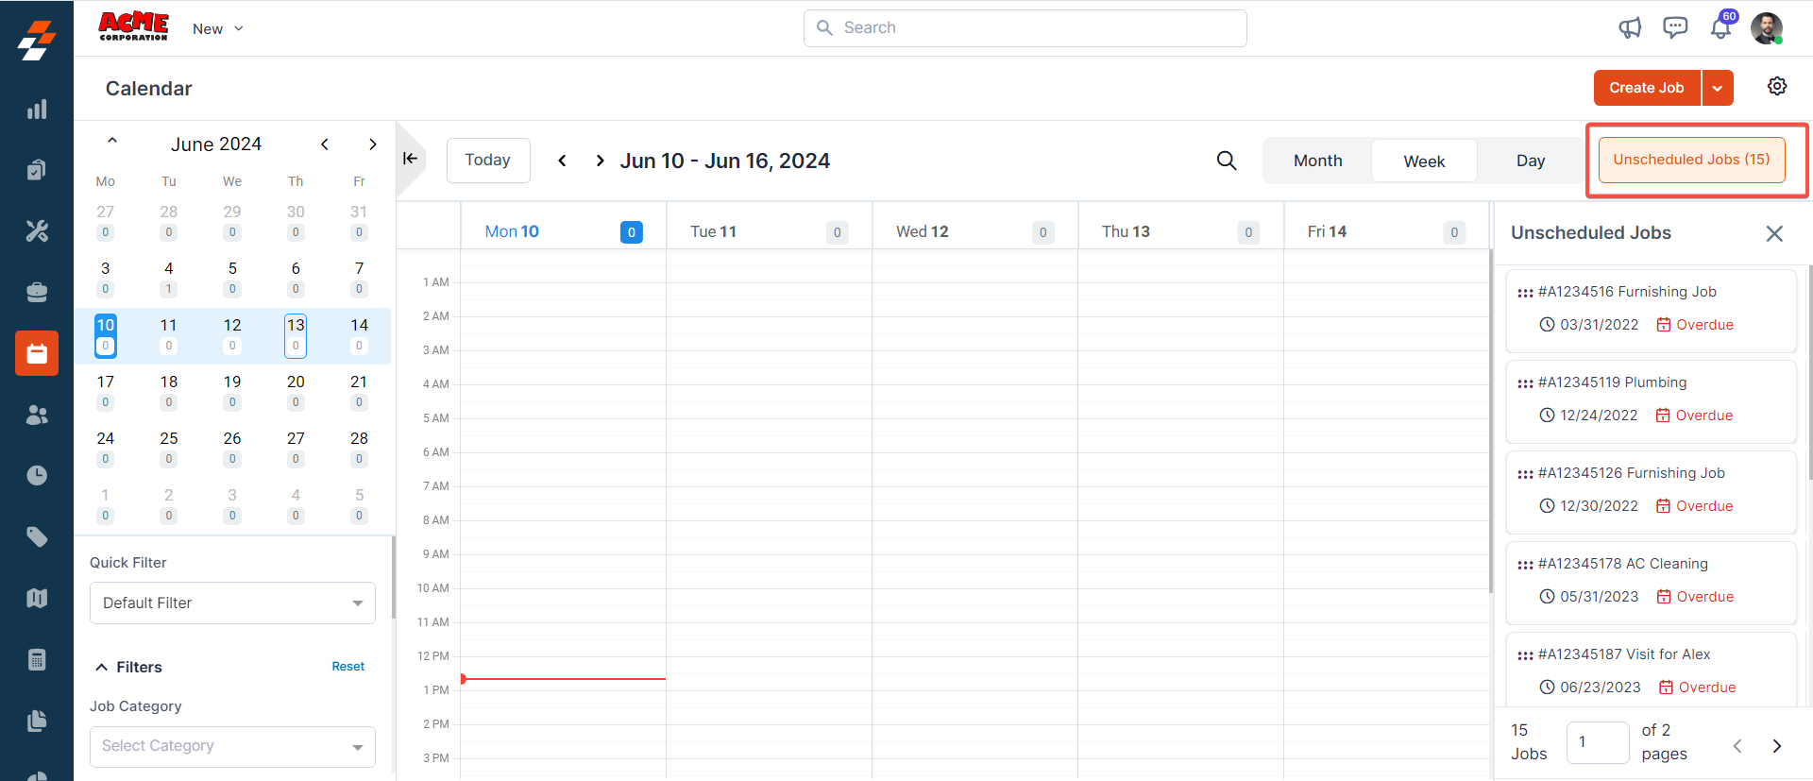
Task: Open the time clock sidebar icon
Action: [x=37, y=475]
